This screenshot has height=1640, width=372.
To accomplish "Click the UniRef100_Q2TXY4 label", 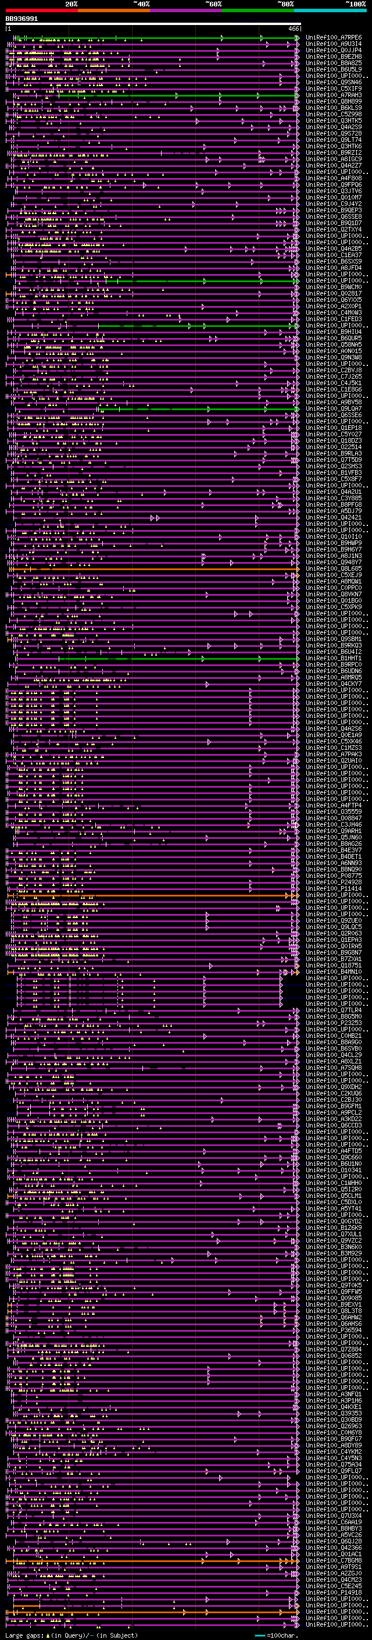I will click(333, 229).
